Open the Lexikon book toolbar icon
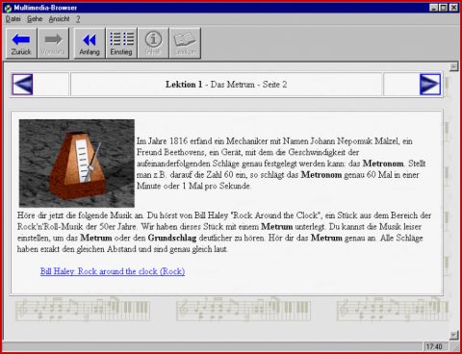Screen dimensions: 462x354 point(185,43)
